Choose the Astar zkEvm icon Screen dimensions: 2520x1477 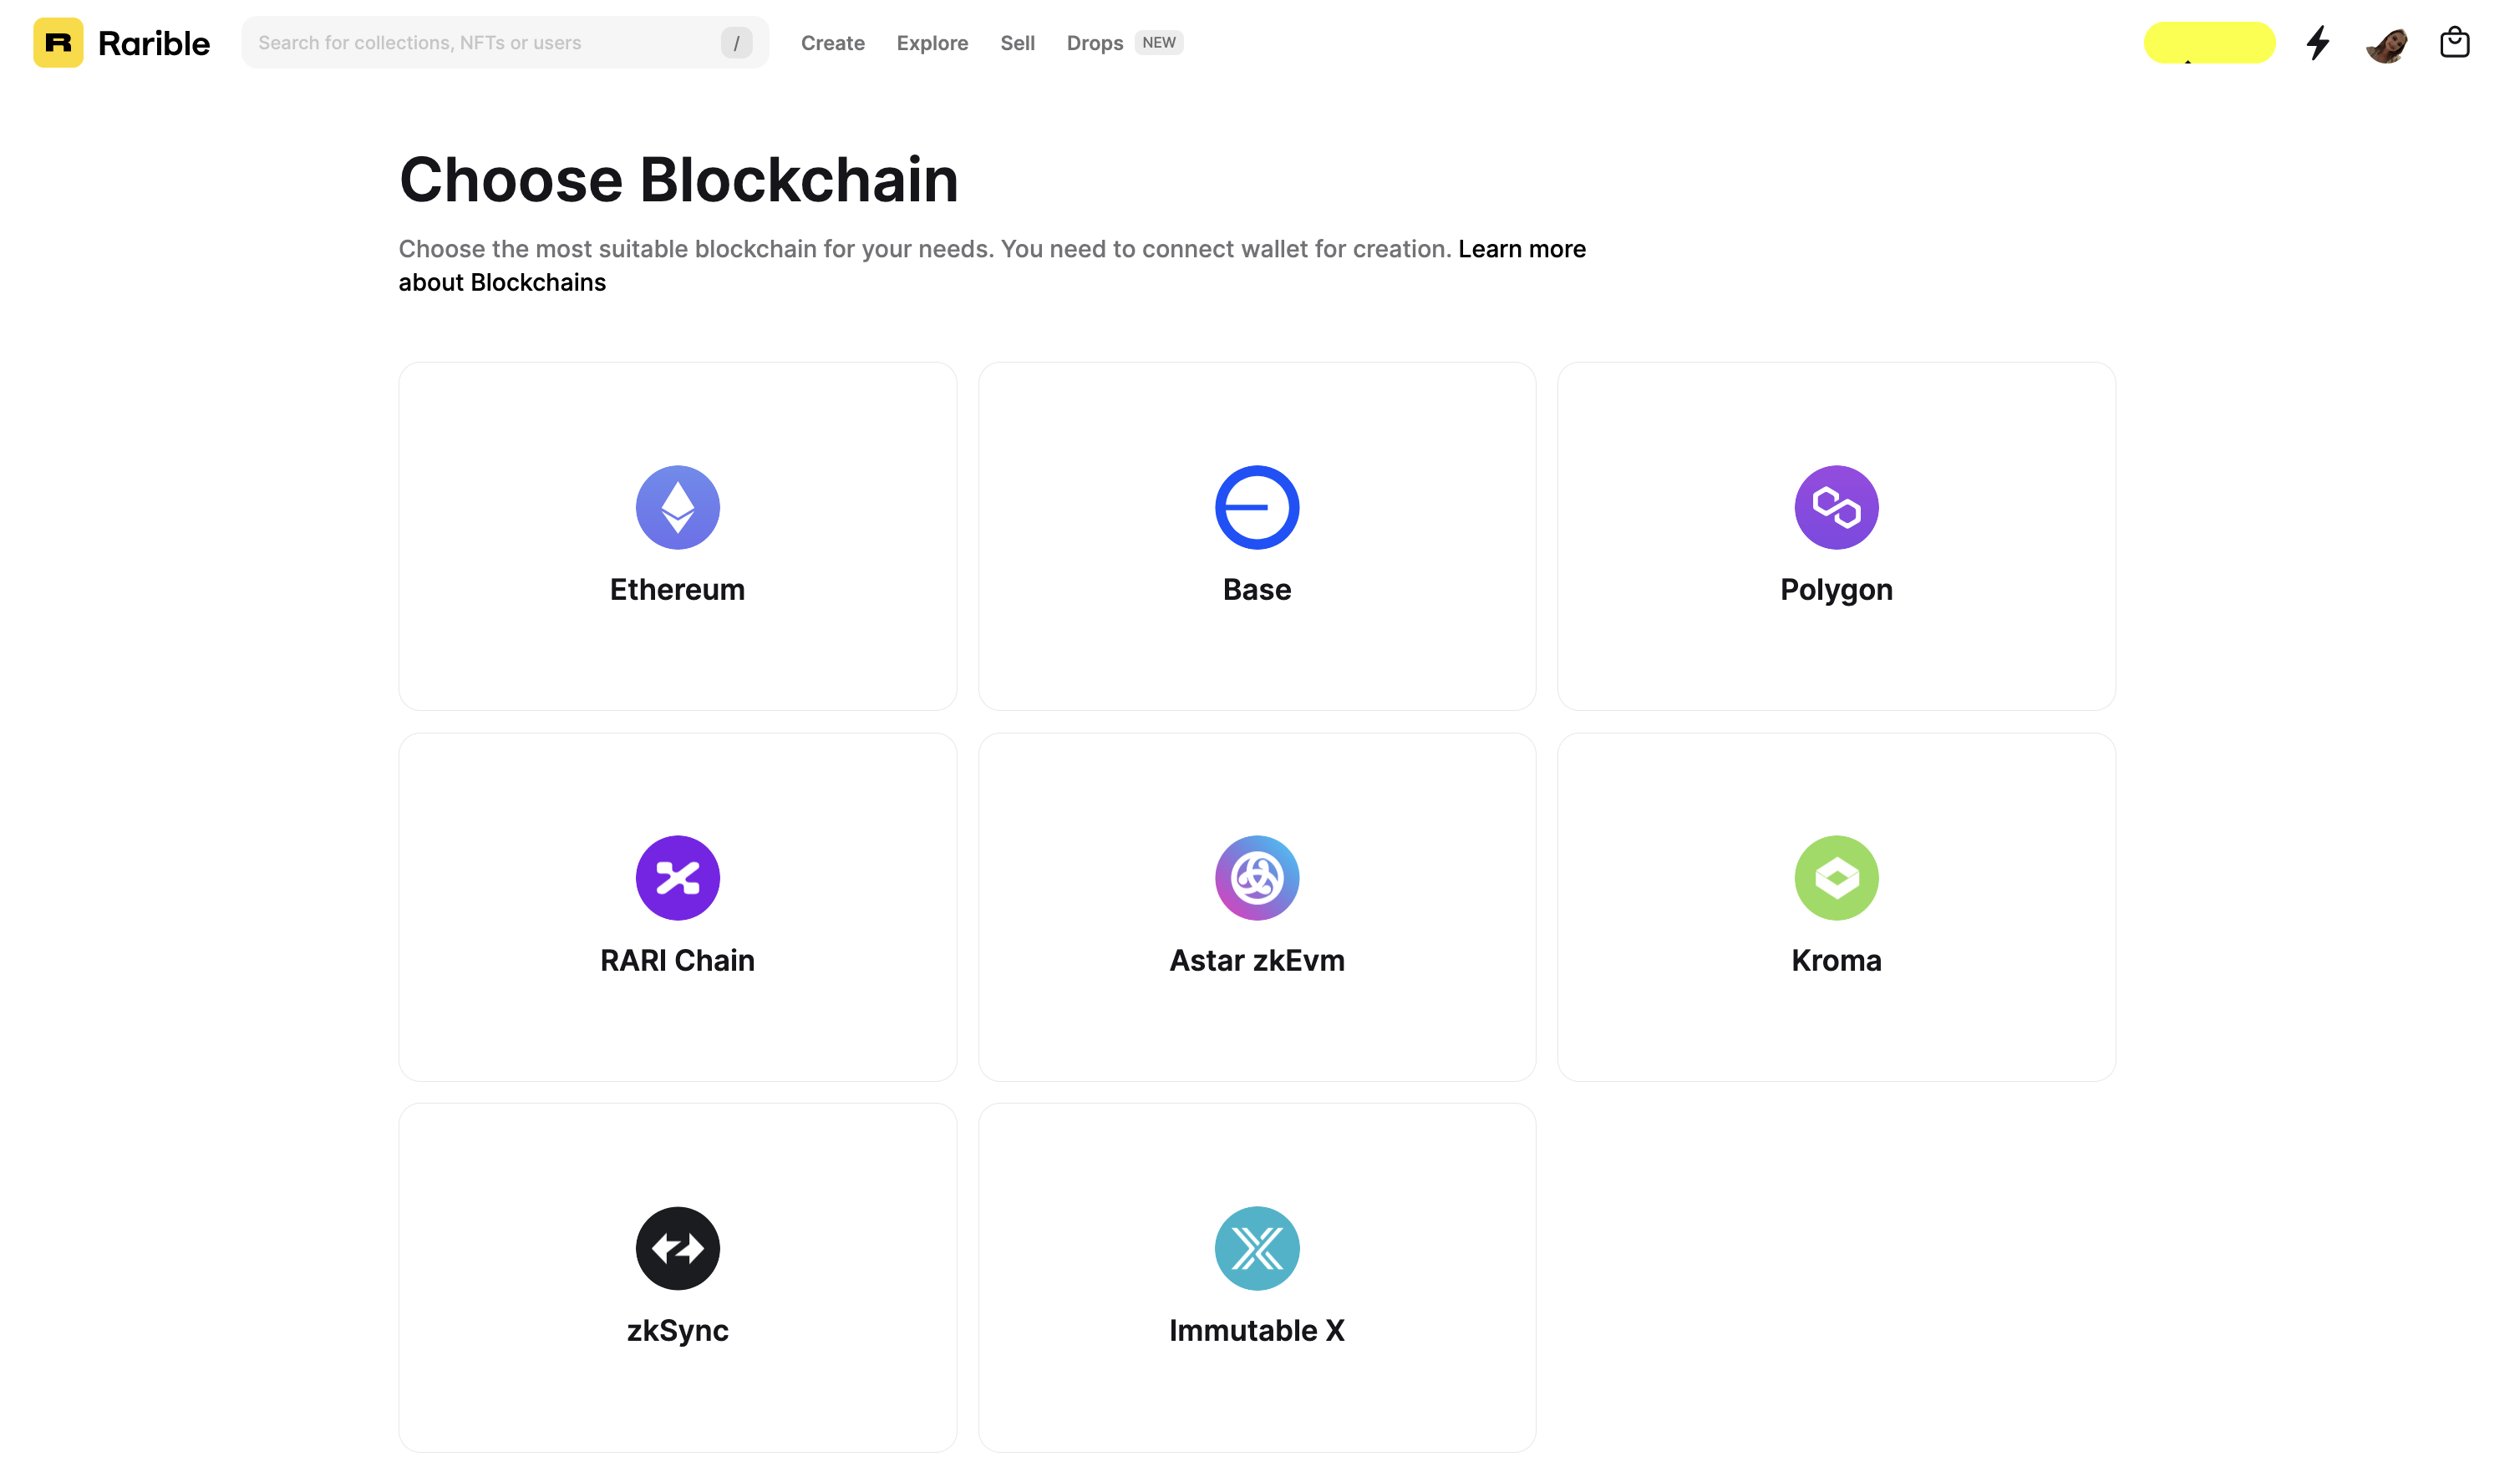click(1257, 878)
